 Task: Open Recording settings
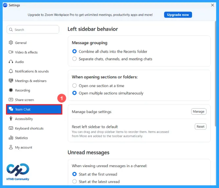(34, 90)
